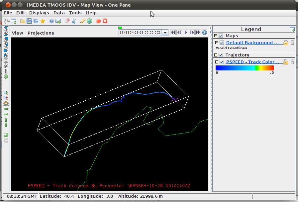This screenshot has width=298, height=202.
Task: Click the yellow star favorites icon
Action: 43,21
